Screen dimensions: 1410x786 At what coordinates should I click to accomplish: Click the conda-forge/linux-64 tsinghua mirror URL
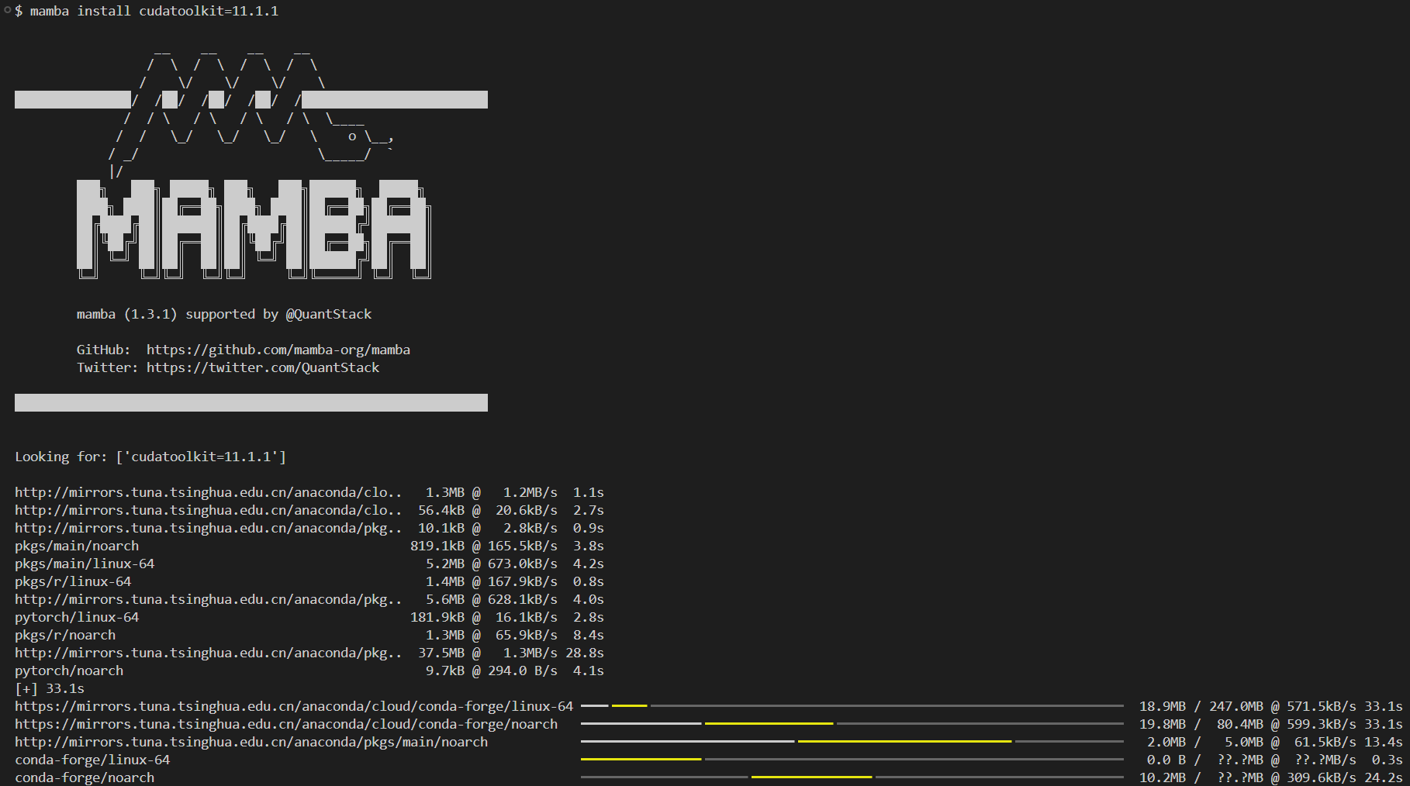[x=294, y=706]
